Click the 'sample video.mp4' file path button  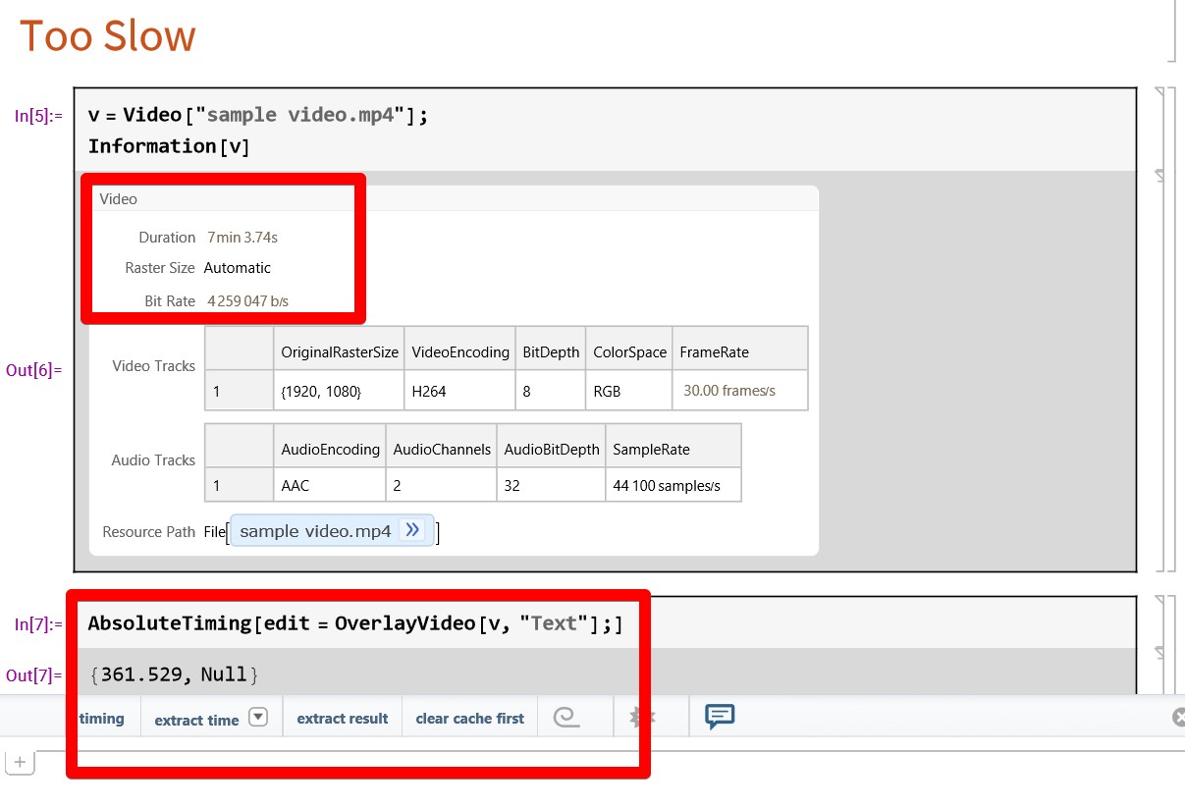[x=332, y=531]
